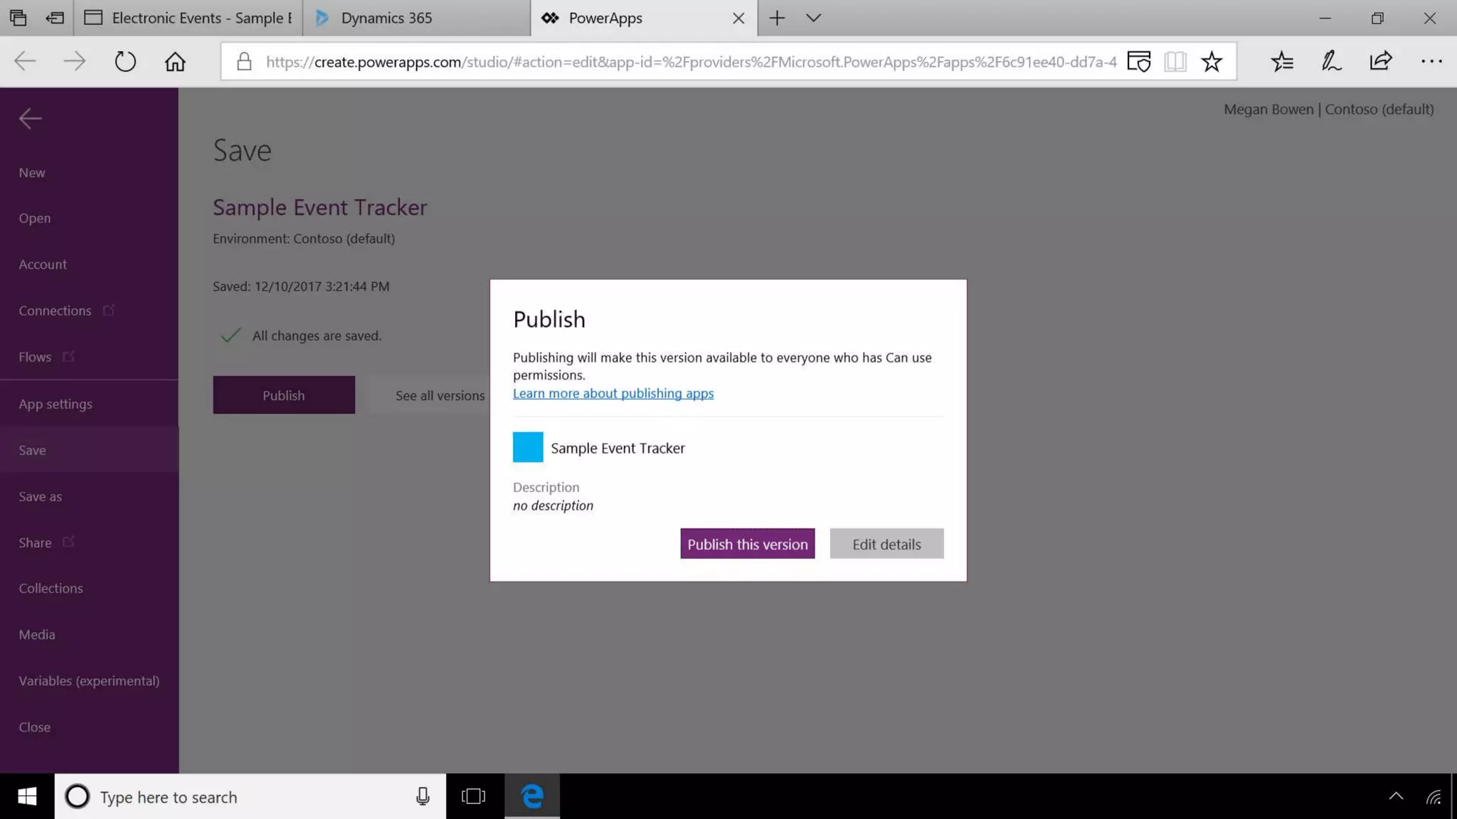Click the back arrow in PowerApps sidebar
1457x819 pixels.
coord(30,118)
